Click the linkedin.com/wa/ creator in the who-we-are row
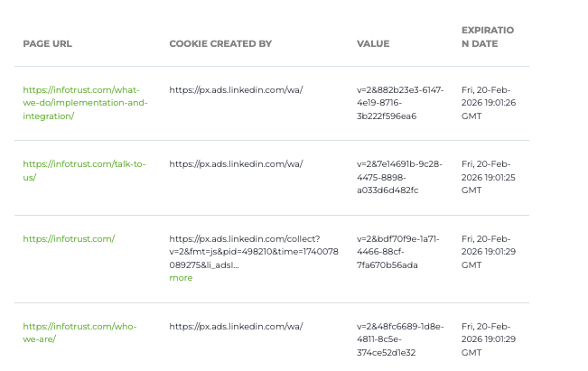 pos(236,327)
